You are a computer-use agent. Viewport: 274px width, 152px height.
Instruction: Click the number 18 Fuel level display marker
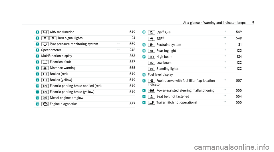pyautogui.click(x=144, y=75)
